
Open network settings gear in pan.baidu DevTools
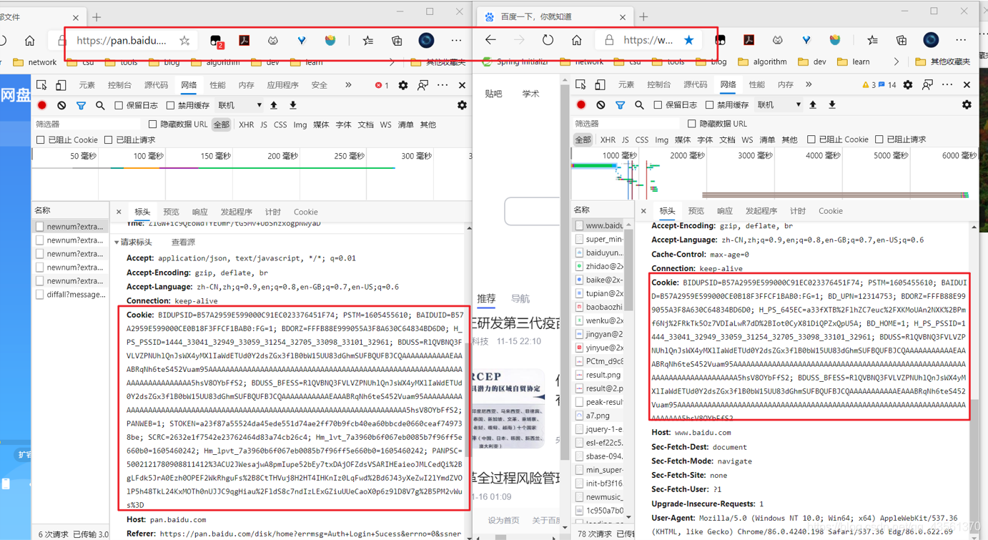click(462, 105)
